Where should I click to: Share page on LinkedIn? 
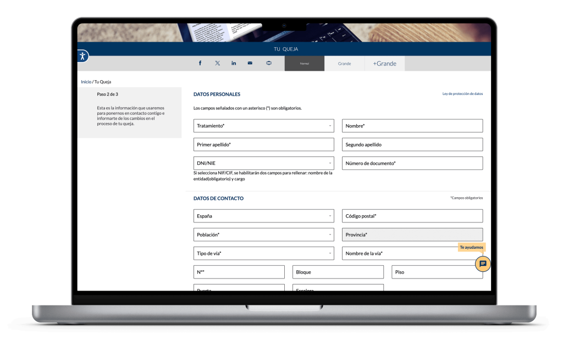point(234,63)
